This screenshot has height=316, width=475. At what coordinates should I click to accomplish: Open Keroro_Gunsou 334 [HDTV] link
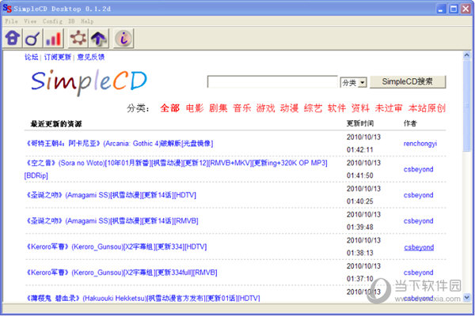[116, 246]
